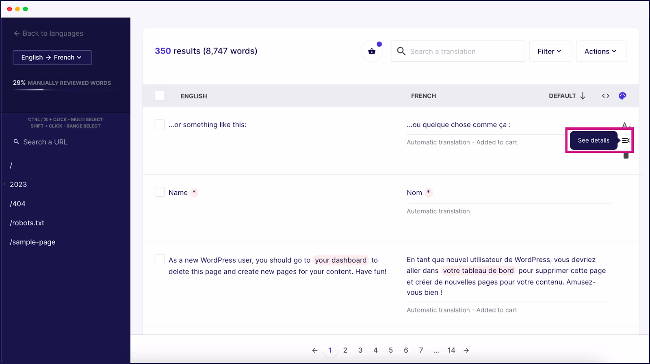Screen dimensions: 650x364
Task: Click the code brackets icon in table header
Action: click(606, 96)
